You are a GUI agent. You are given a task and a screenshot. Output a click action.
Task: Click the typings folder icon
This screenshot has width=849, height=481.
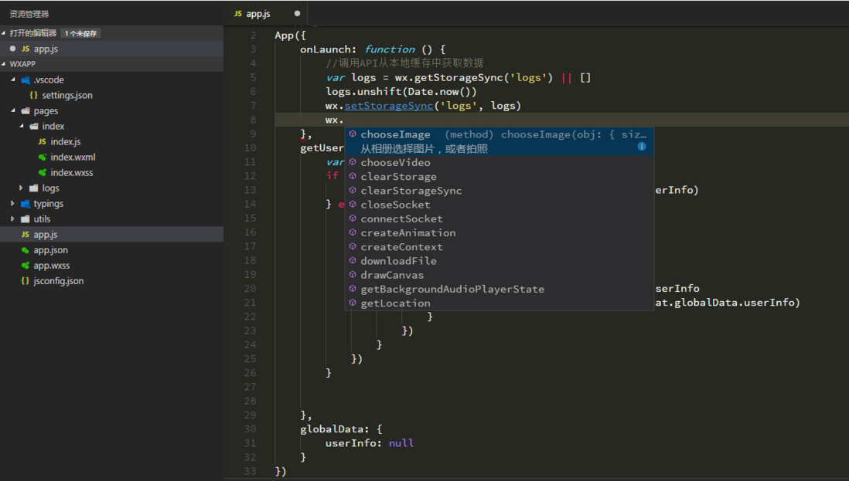click(x=26, y=204)
